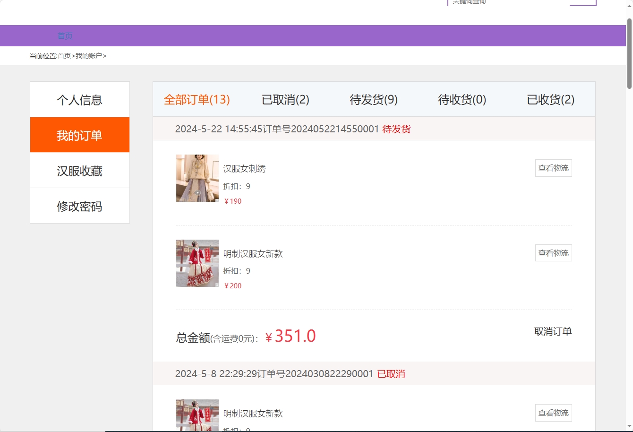633x432 pixels.
Task: Select the 待收货(0) tab
Action: coord(462,100)
